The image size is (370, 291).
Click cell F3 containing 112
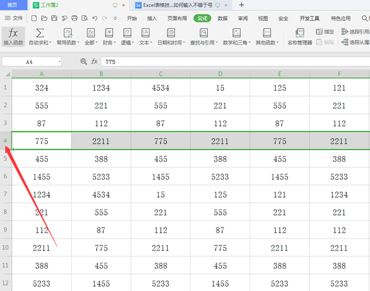pyautogui.click(x=340, y=123)
